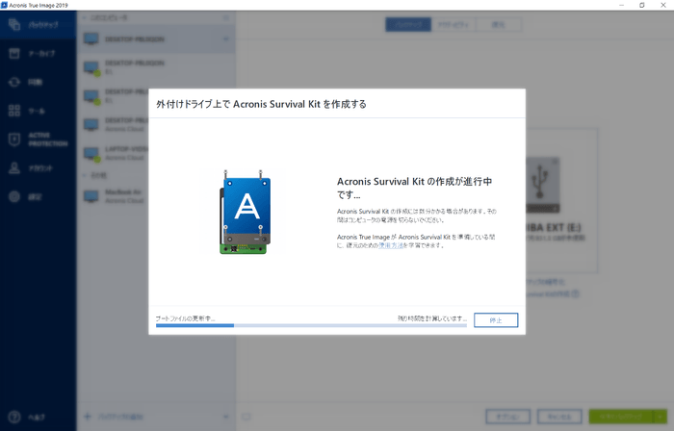Select the LAPTOP Acronis Cloud backup entry
Viewport: 674px width, 431px height.
(114, 153)
